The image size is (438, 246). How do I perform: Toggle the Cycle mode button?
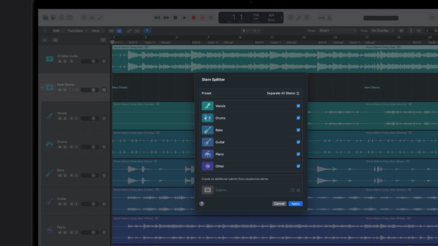211,17
